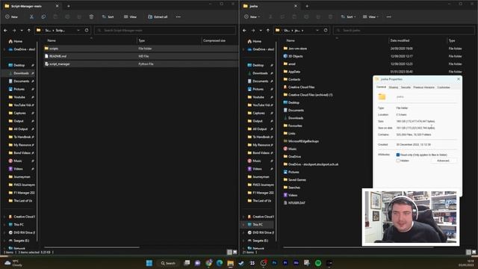Open Downloads in left Explorer sidebar
The height and width of the screenshot is (269, 478).
pyautogui.click(x=21, y=73)
